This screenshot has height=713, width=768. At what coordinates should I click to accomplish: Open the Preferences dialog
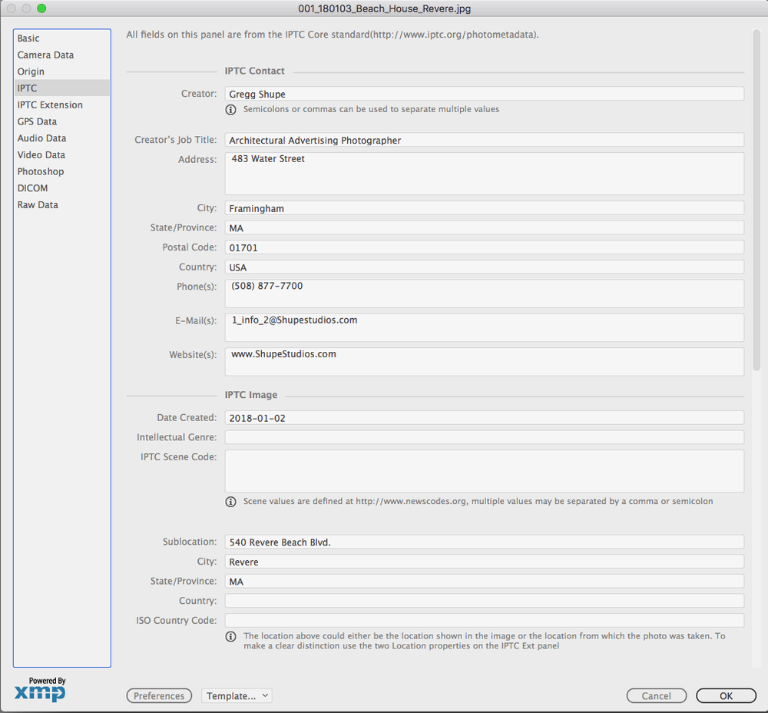[x=159, y=695]
